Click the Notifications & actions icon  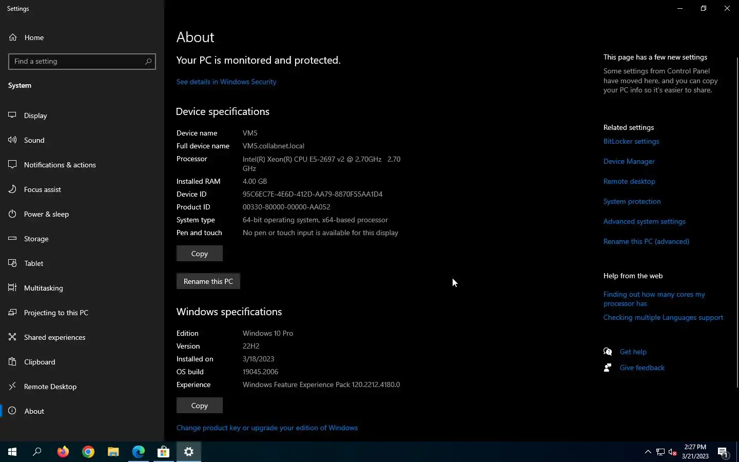[x=13, y=165]
